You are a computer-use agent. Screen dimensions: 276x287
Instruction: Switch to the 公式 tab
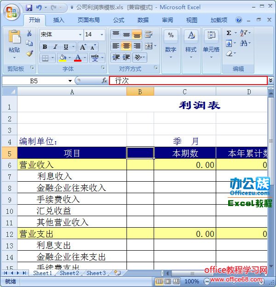pyautogui.click(x=119, y=20)
